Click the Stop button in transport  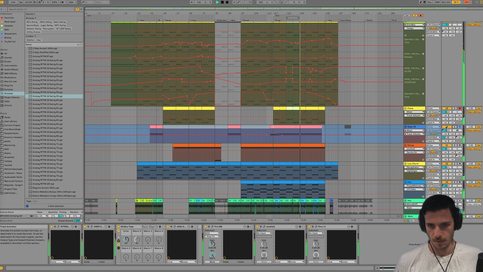[x=222, y=2]
